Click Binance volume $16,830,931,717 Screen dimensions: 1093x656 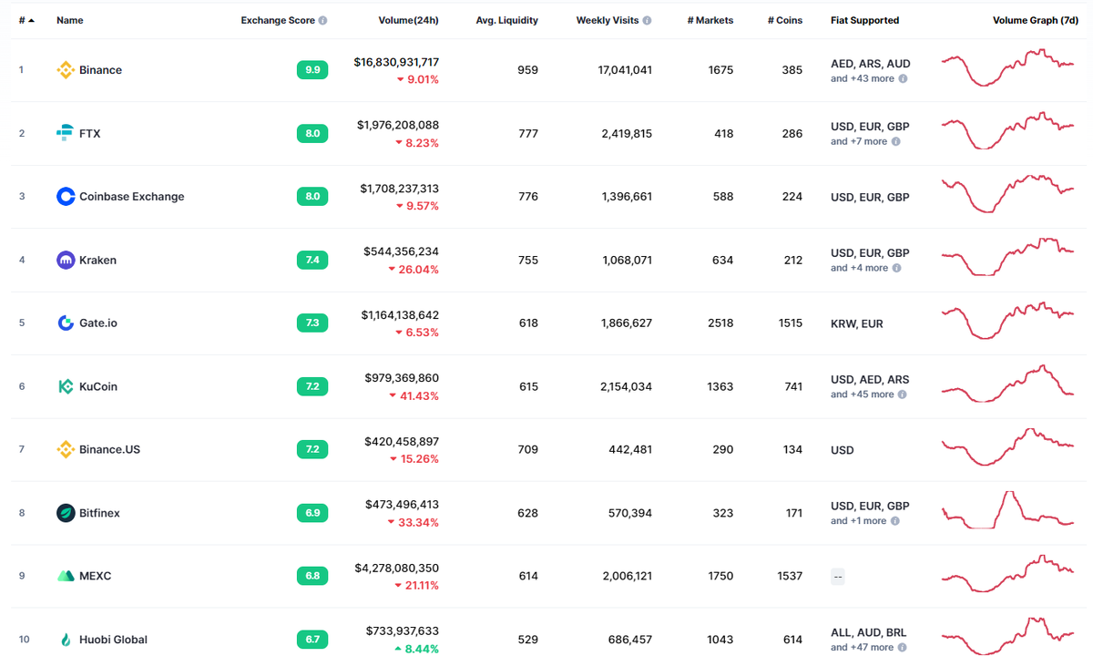pos(396,62)
